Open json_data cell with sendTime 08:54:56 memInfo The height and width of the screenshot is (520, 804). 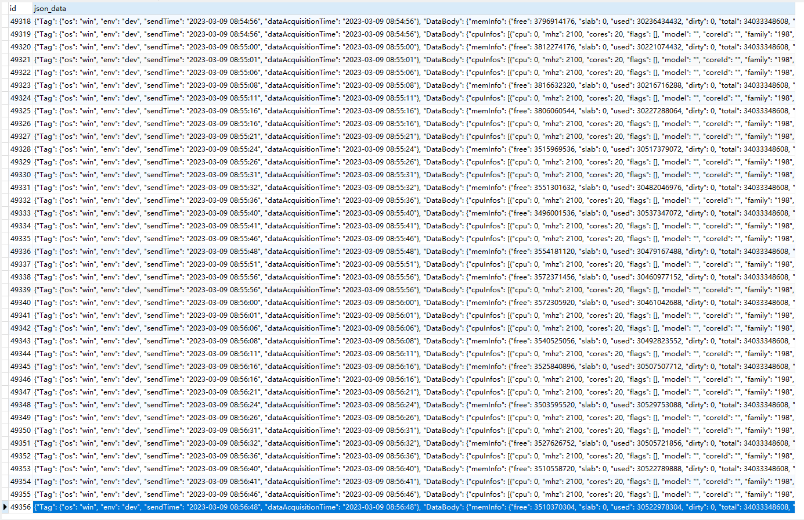click(x=413, y=21)
